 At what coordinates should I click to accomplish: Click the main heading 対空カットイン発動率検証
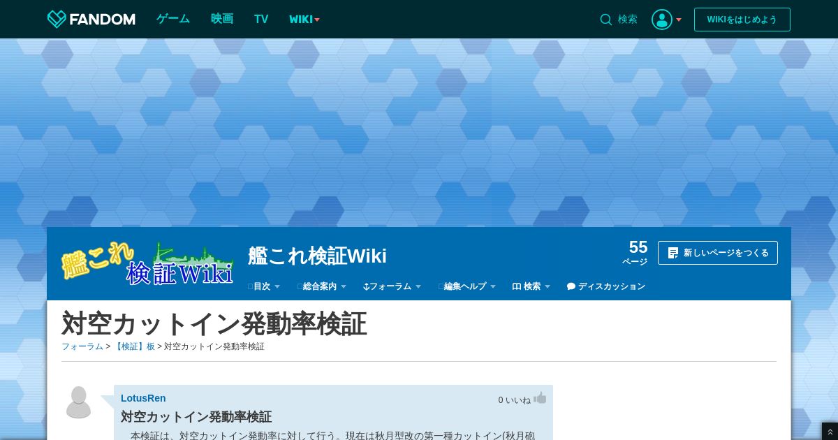(x=214, y=324)
